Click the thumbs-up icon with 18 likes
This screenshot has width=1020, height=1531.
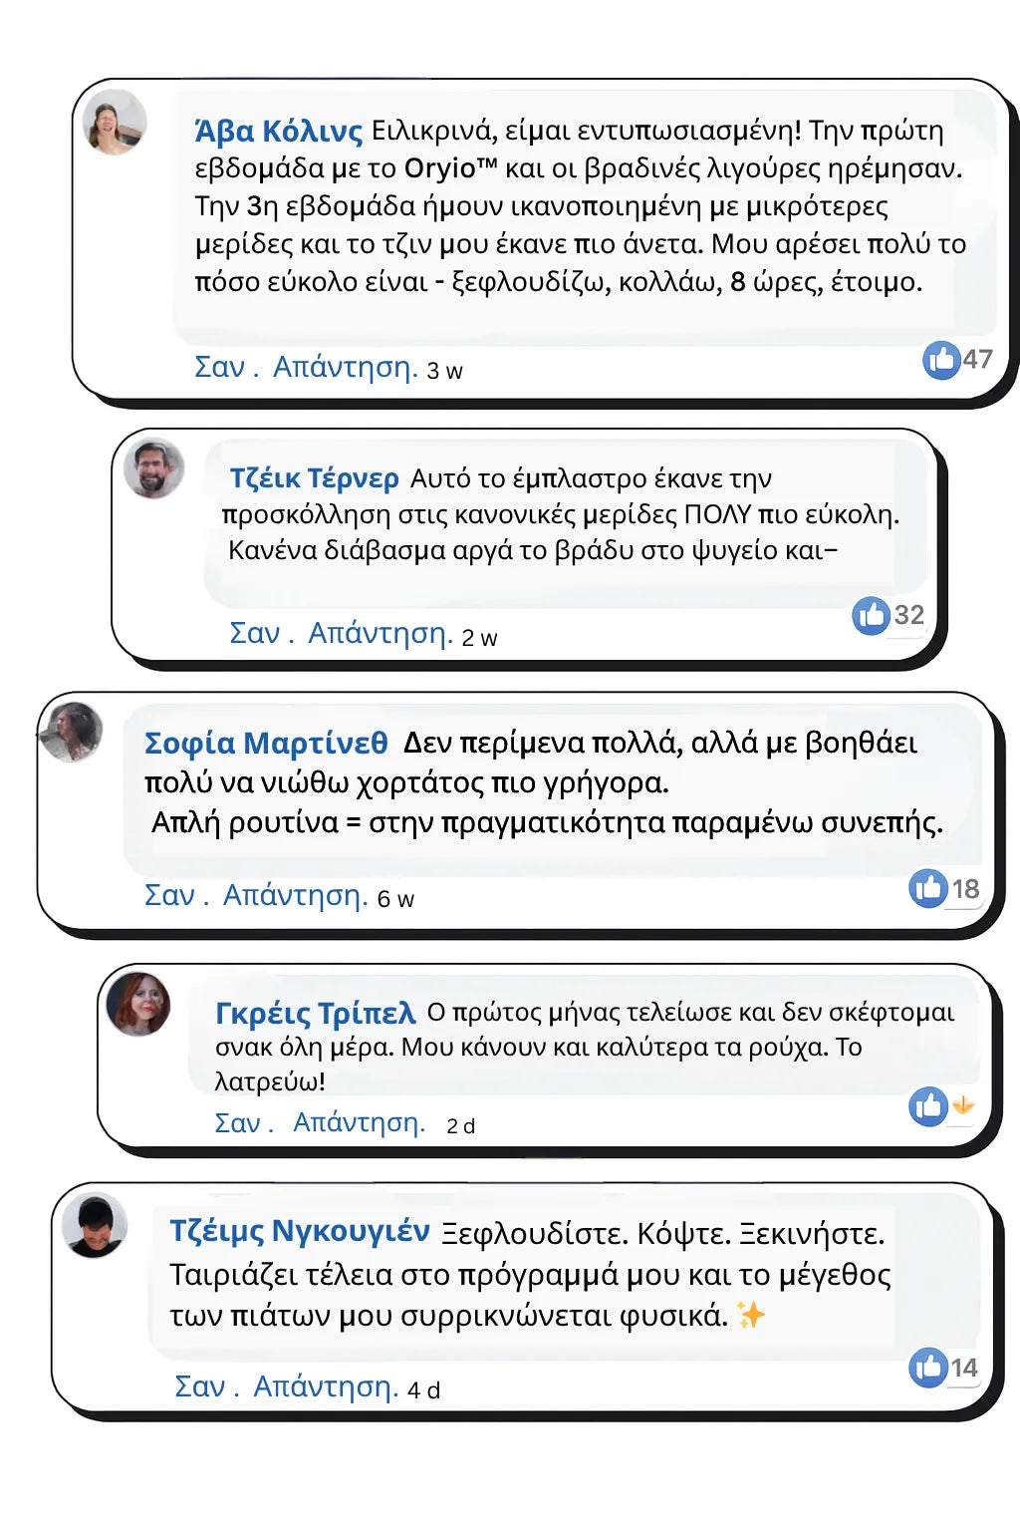pos(927,888)
